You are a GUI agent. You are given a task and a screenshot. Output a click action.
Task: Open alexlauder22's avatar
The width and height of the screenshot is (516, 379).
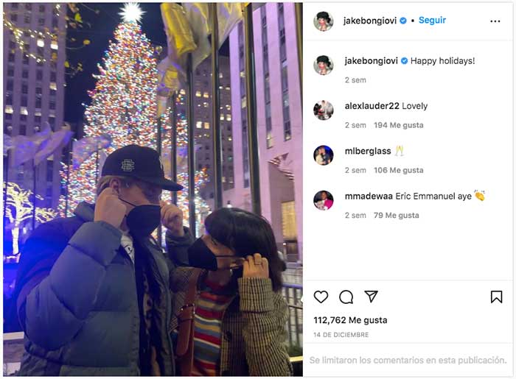tap(323, 110)
